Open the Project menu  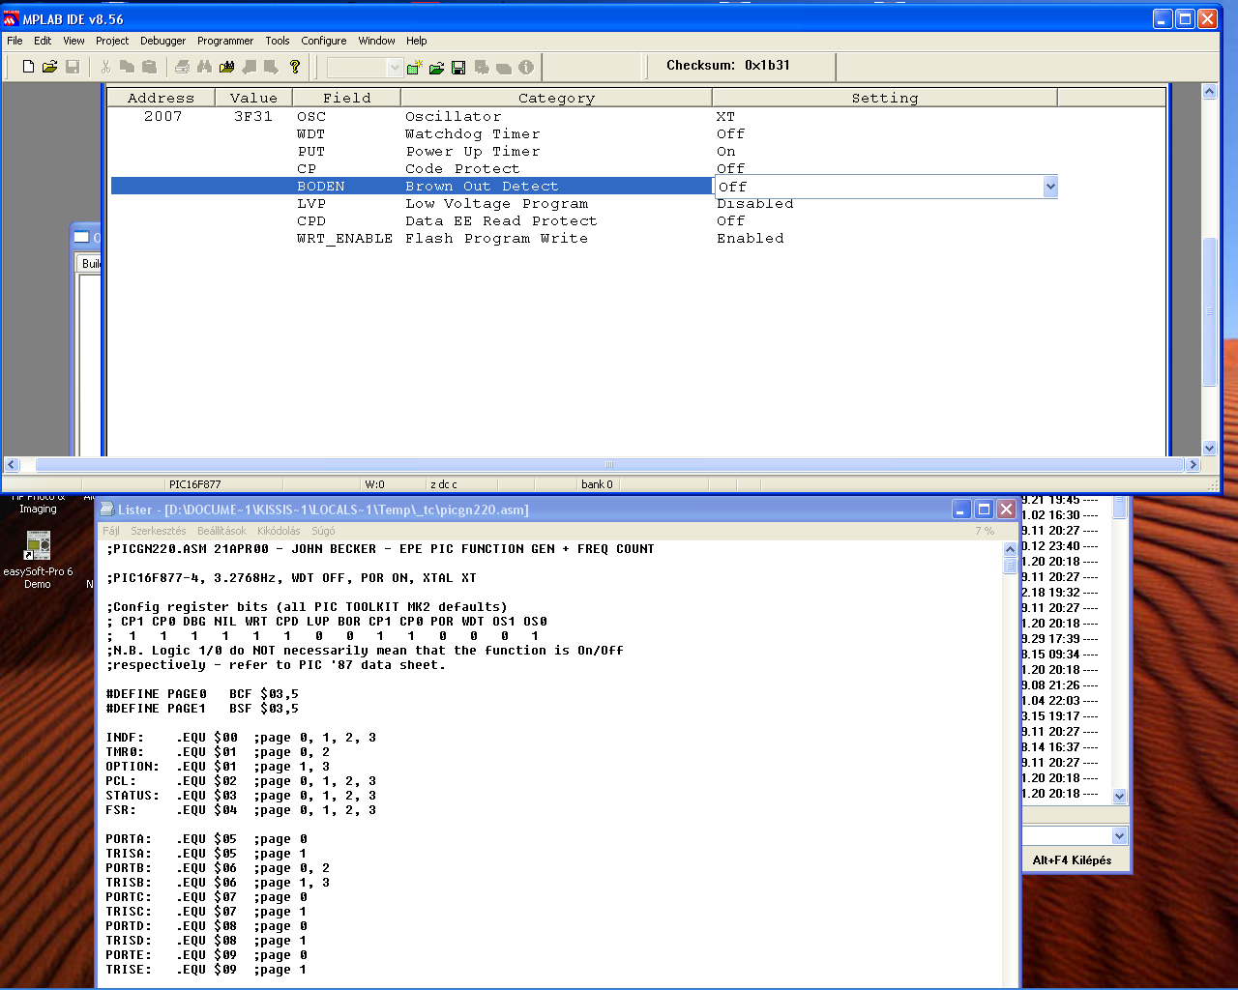(112, 41)
